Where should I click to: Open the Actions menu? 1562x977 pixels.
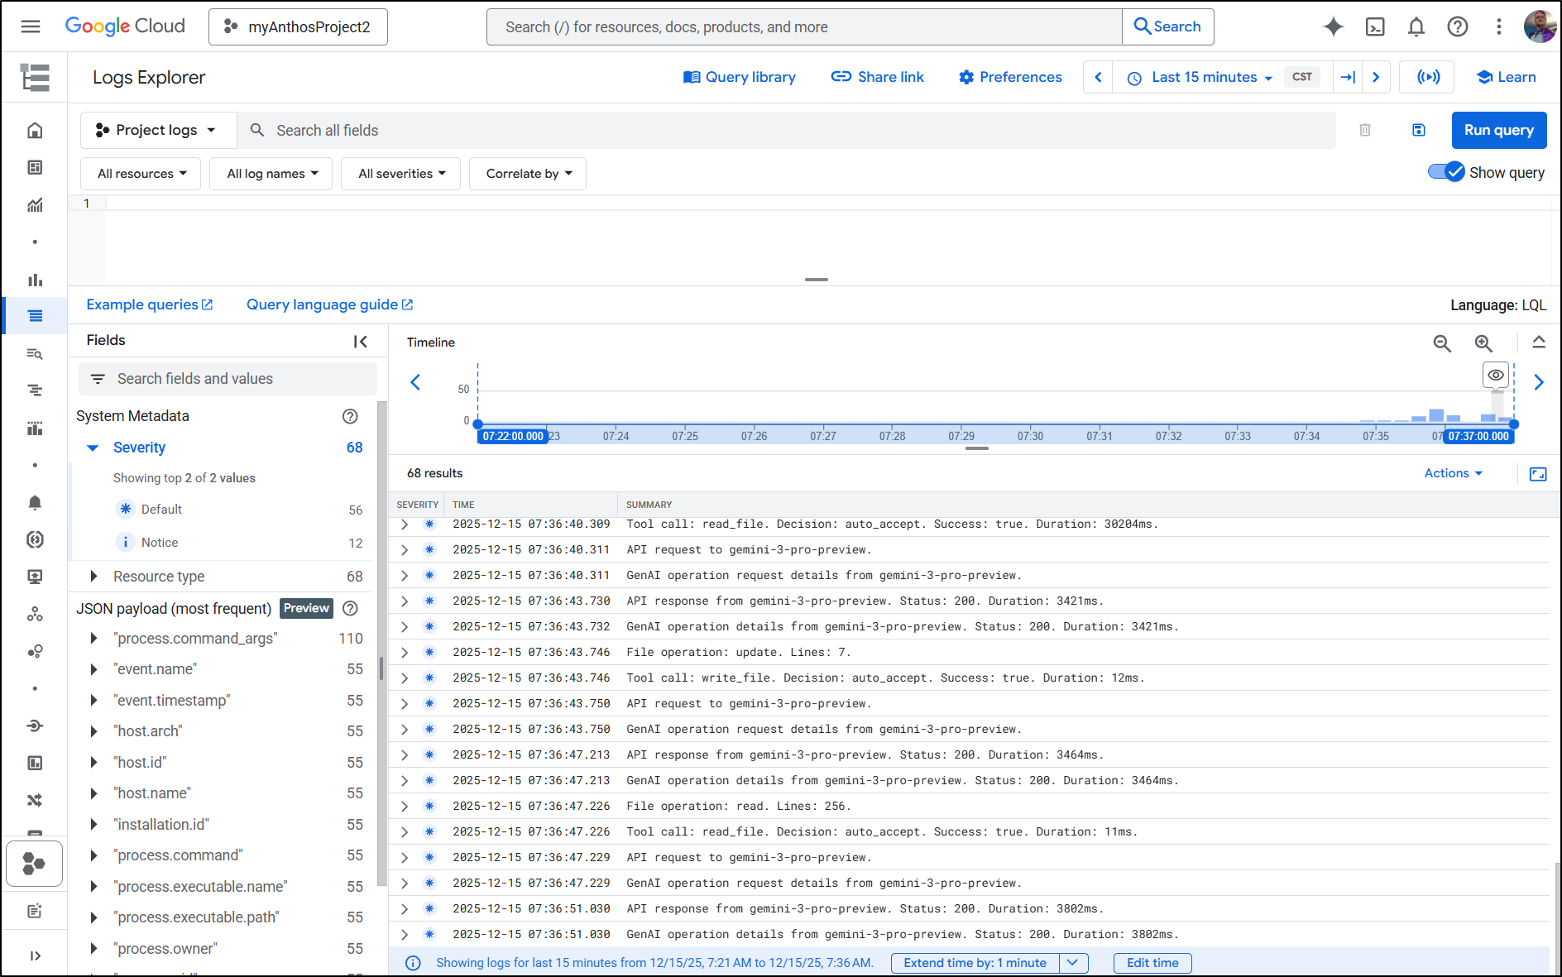[1453, 473]
